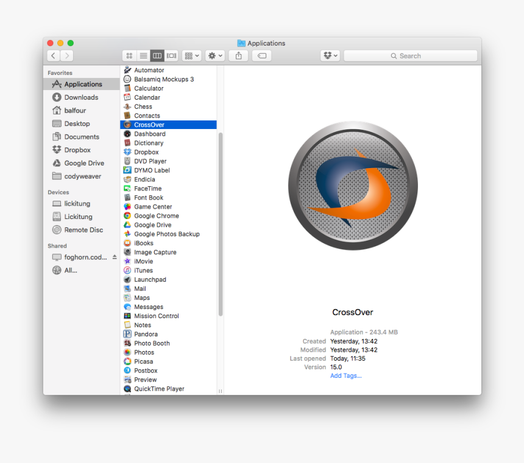Enable Cover Flow view mode
The width and height of the screenshot is (524, 463).
[x=172, y=55]
